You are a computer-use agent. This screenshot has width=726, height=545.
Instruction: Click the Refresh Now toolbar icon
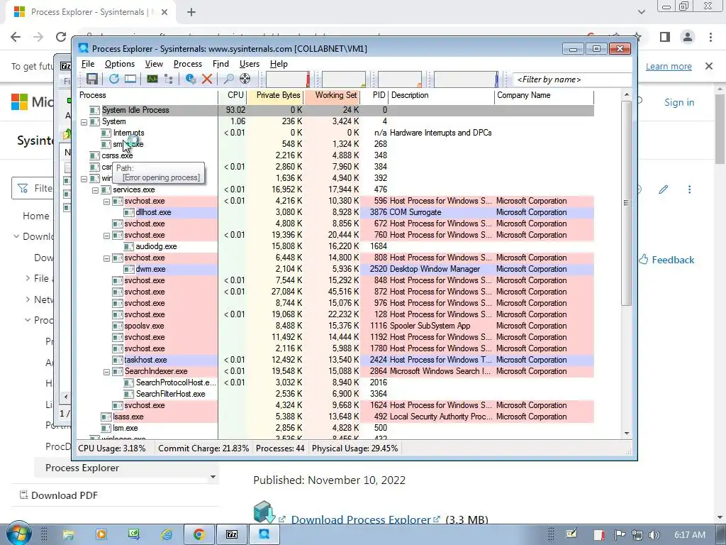pyautogui.click(x=114, y=79)
